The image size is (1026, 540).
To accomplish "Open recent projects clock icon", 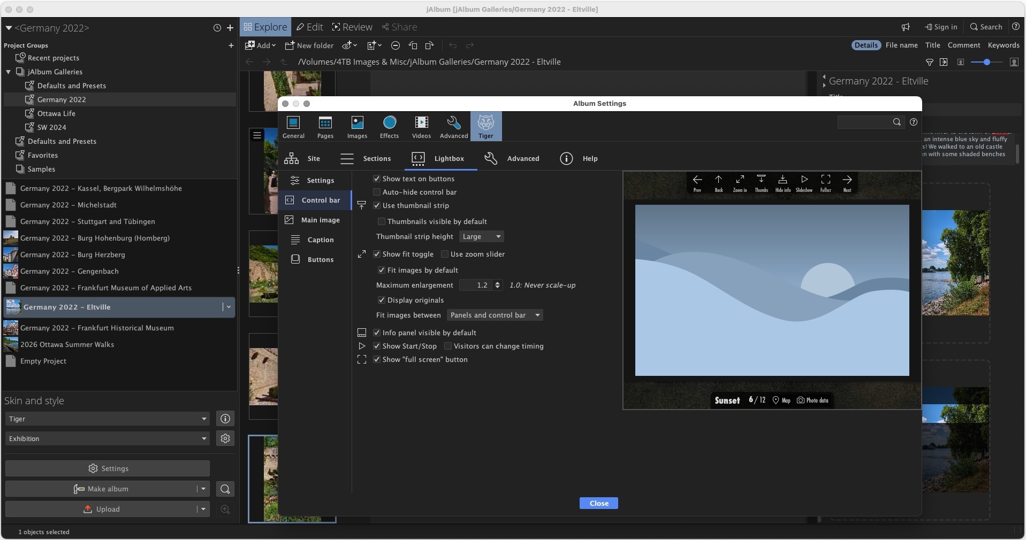I will 217,28.
